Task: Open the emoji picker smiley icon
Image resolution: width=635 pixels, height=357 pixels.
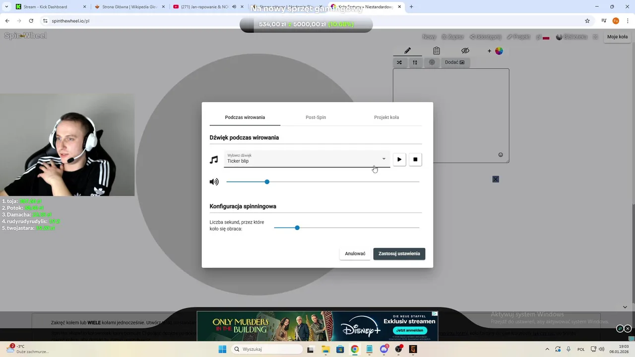Action: click(x=501, y=155)
